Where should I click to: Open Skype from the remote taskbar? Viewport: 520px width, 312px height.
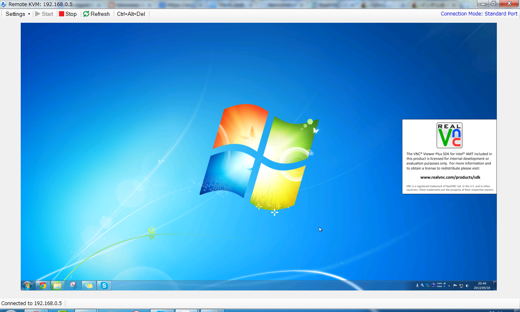click(x=104, y=286)
